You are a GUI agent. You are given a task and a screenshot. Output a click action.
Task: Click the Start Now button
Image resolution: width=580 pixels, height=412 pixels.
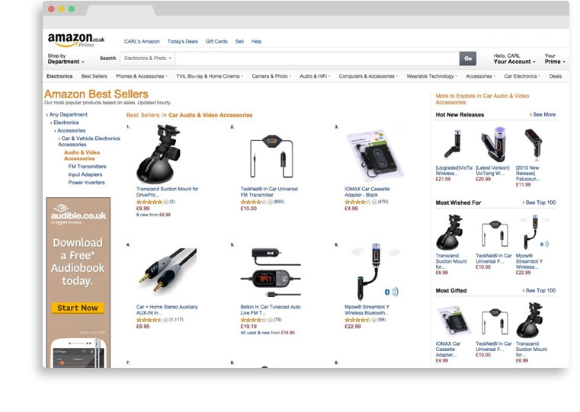78,308
